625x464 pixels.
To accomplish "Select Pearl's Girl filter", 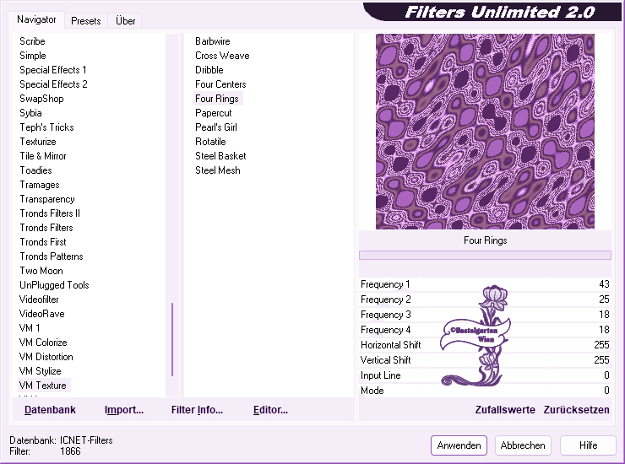I will [x=215, y=127].
